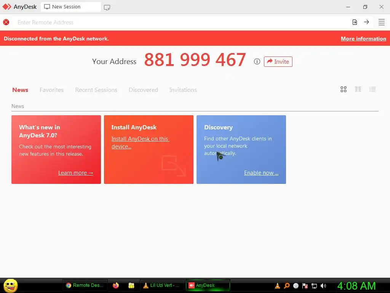Close the AnyDesk window
This screenshot has width=390, height=293.
[x=381, y=7]
